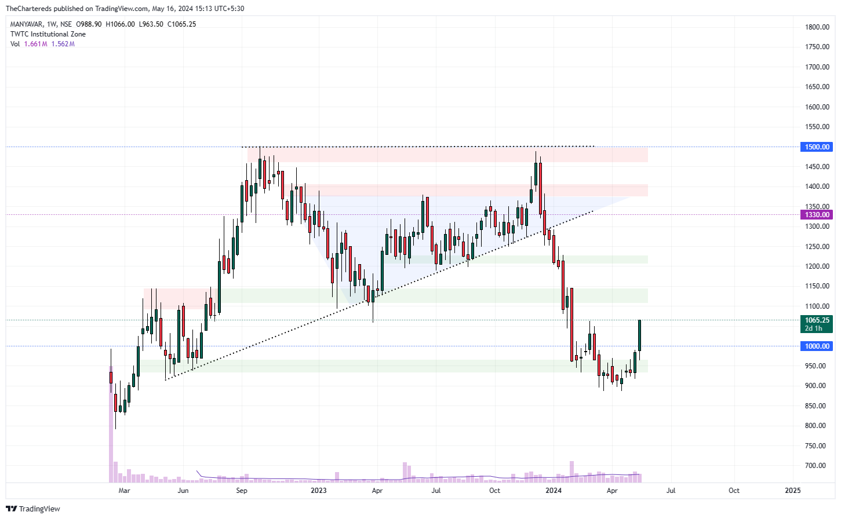Click the 700.00 price axis tick

(815, 466)
